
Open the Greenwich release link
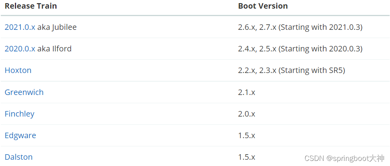24,92
